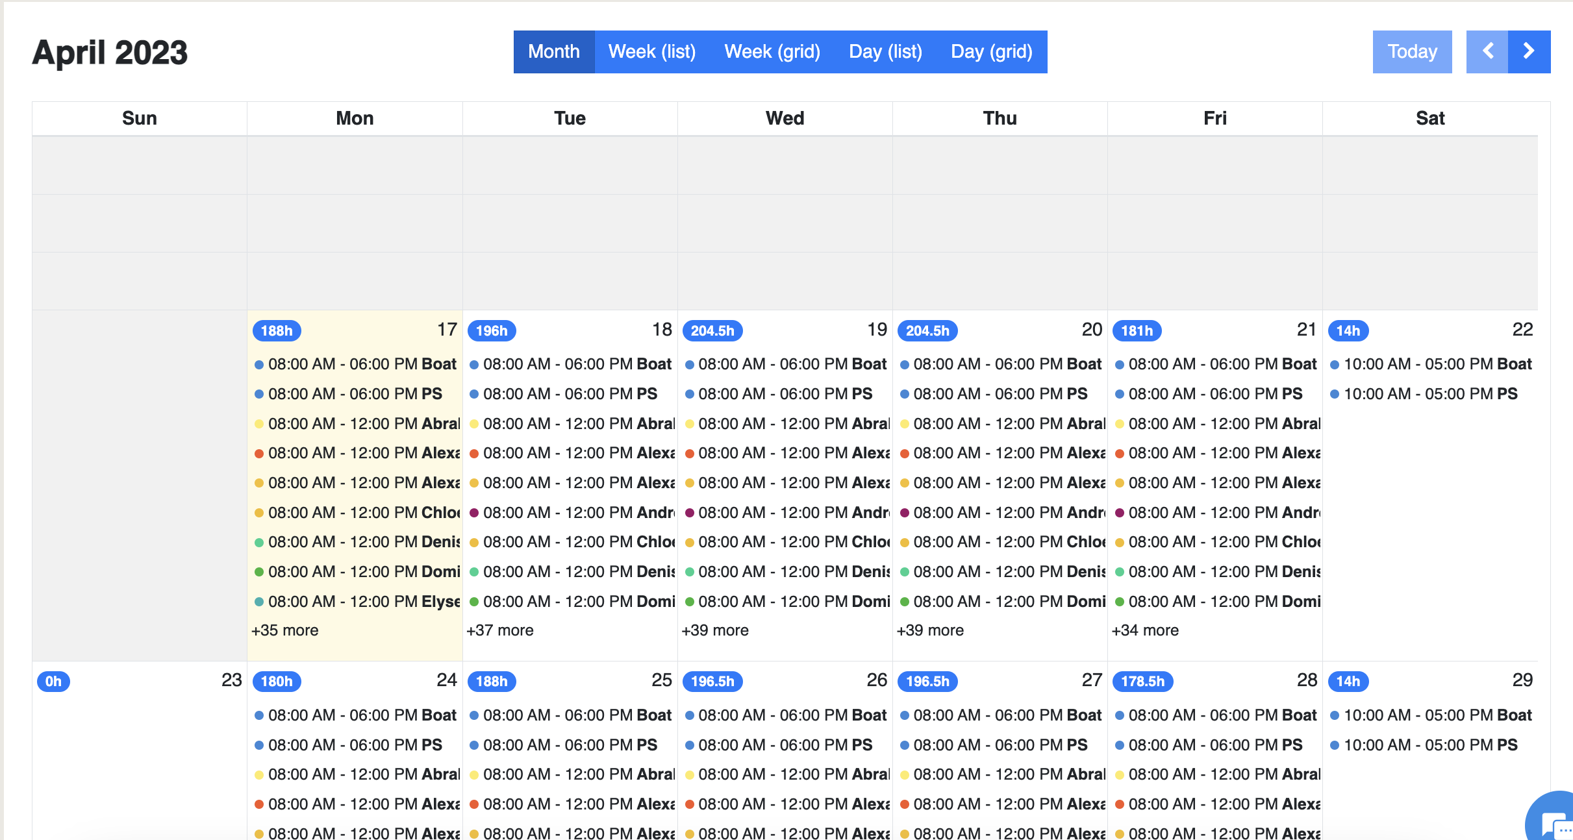Open Andr shift on Tuesday April 18

[570, 513]
